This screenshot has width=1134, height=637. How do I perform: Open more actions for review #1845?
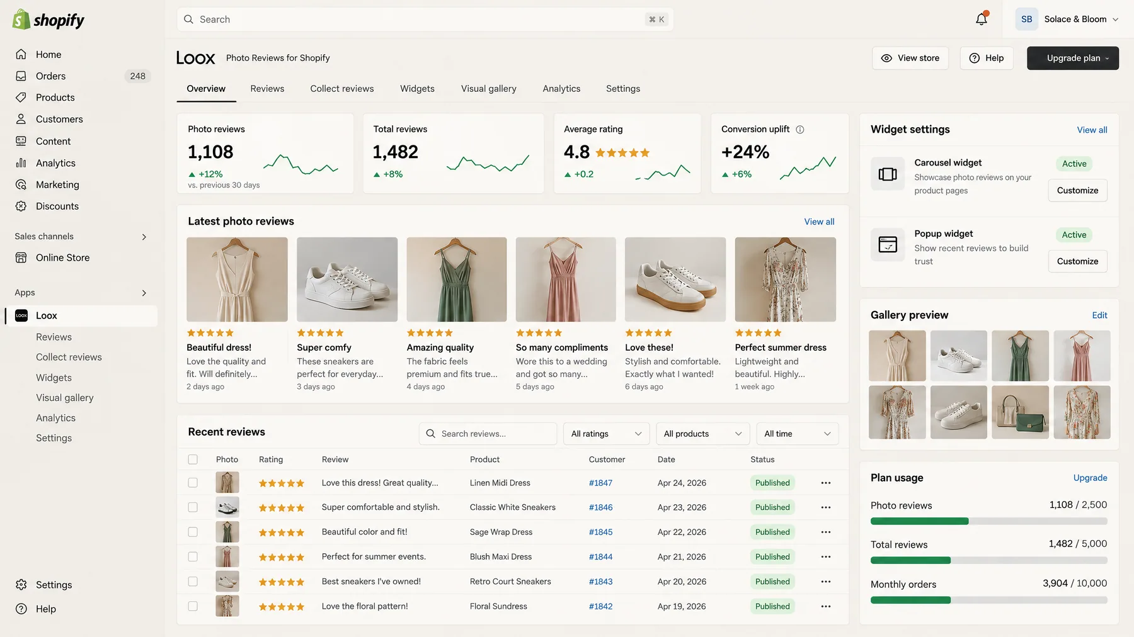[x=826, y=532]
